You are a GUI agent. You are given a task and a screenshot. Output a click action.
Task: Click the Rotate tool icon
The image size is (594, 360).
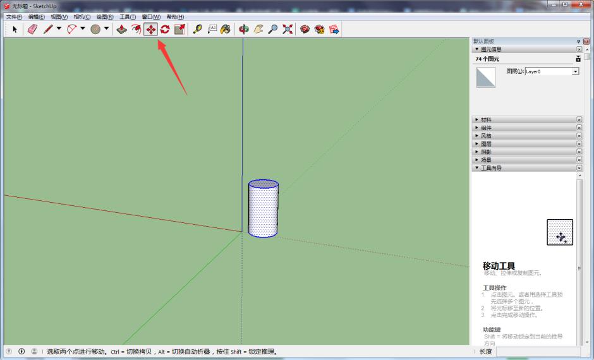click(x=165, y=29)
